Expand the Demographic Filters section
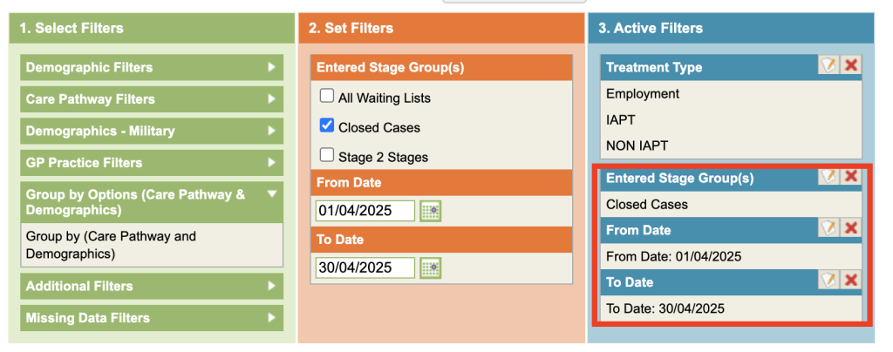Screen dimensions: 893x352 [151, 67]
